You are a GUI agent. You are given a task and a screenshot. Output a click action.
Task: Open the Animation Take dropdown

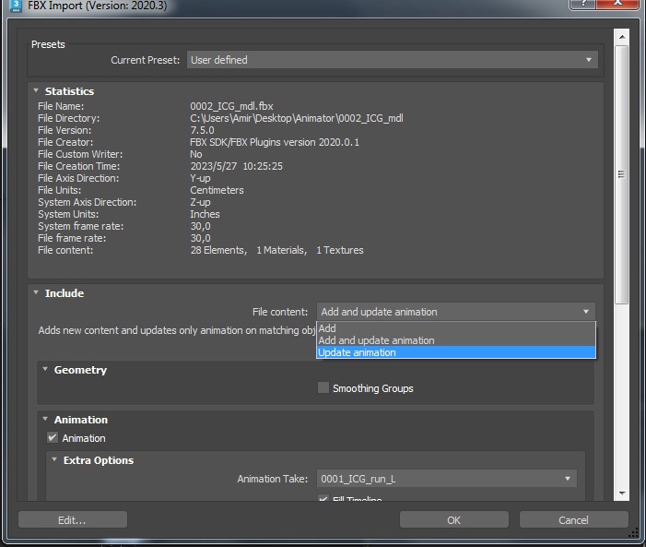[x=447, y=479]
